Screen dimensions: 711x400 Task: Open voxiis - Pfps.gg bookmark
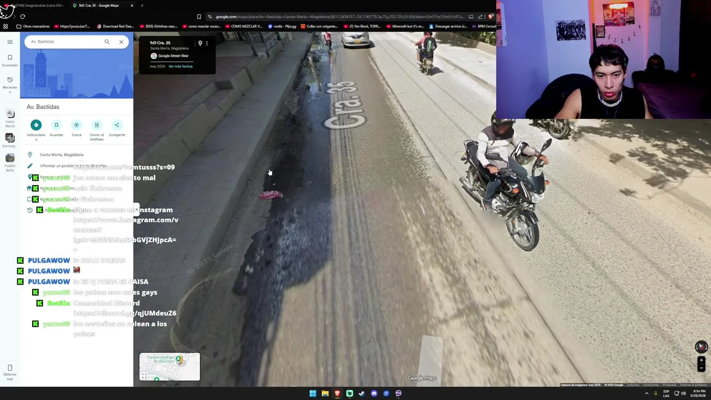coord(282,26)
